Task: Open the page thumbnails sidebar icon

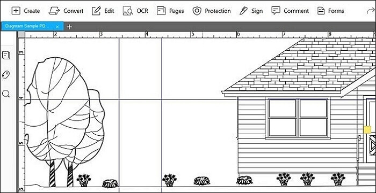Action: pyautogui.click(x=6, y=55)
